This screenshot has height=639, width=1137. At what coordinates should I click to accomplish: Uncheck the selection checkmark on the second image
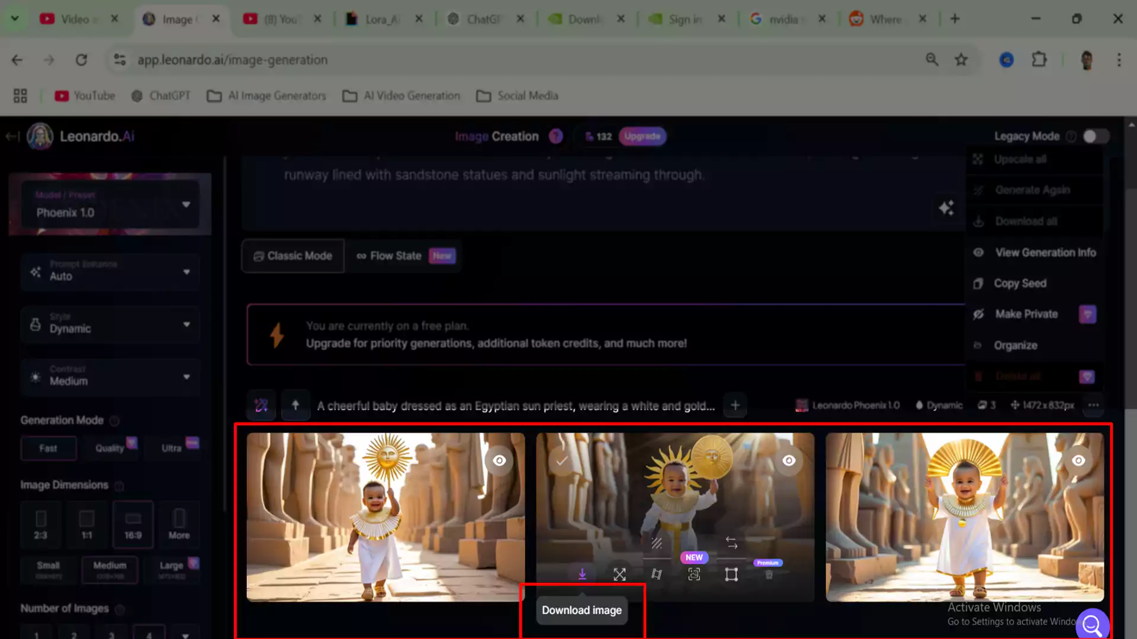point(561,460)
